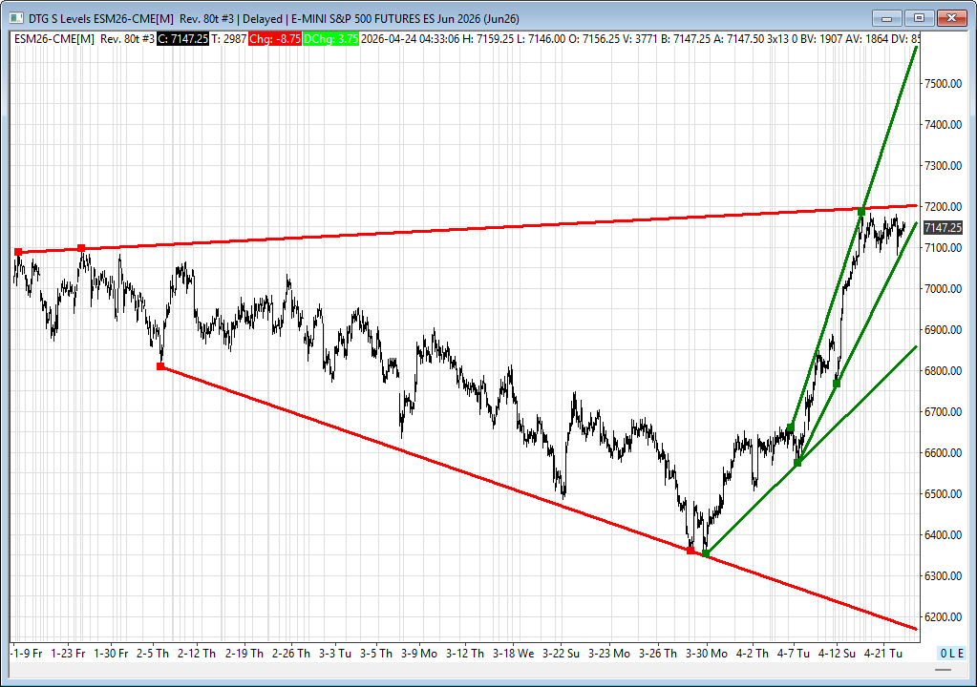Click the horizontal scrollbar thumb at bottom
Image resolution: width=977 pixels, height=687 pixels.
(x=943, y=670)
